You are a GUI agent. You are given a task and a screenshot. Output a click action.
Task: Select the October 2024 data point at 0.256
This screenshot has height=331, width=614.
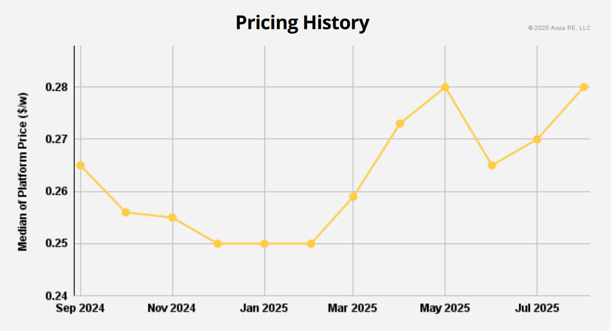(126, 212)
